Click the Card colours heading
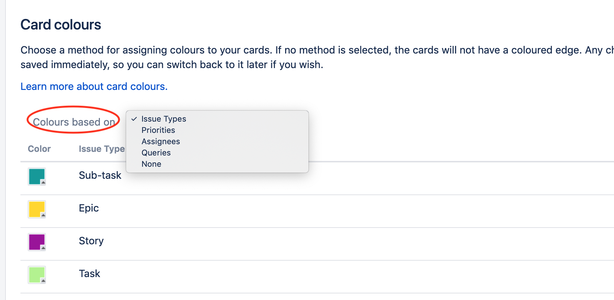The width and height of the screenshot is (614, 300). [x=61, y=24]
